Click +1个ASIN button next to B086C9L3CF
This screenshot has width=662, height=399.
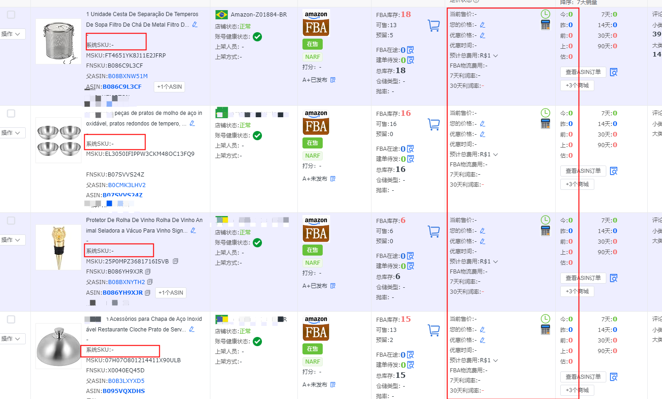[169, 86]
